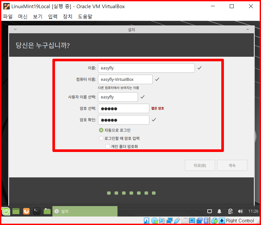Open the terminal launcher in panel
This screenshot has height=225, width=261.
coord(37,211)
